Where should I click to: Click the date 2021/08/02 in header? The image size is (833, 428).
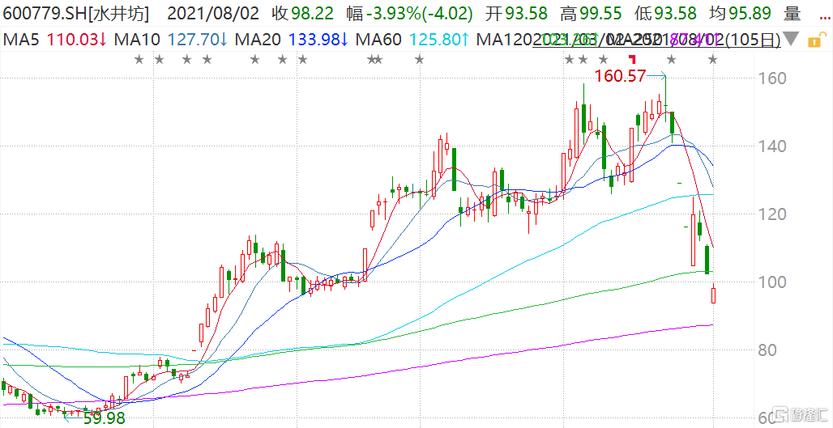tap(214, 13)
